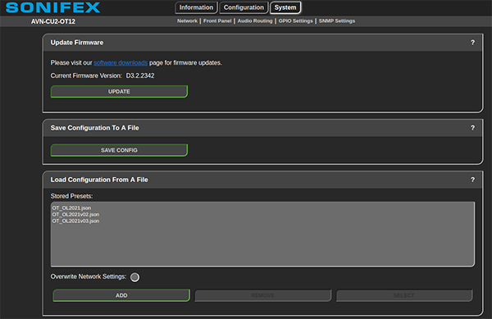Screen dimensions: 492x319
Task: Click the SAVE CONFIG button
Action: coord(119,150)
